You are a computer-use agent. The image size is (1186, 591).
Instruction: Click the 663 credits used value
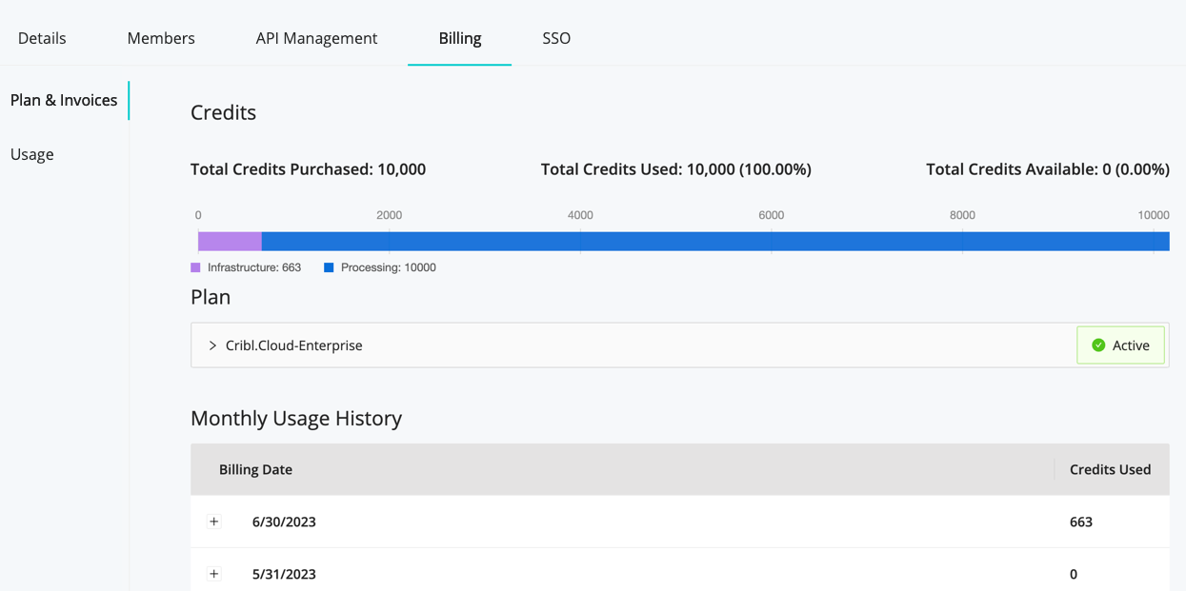[1081, 522]
